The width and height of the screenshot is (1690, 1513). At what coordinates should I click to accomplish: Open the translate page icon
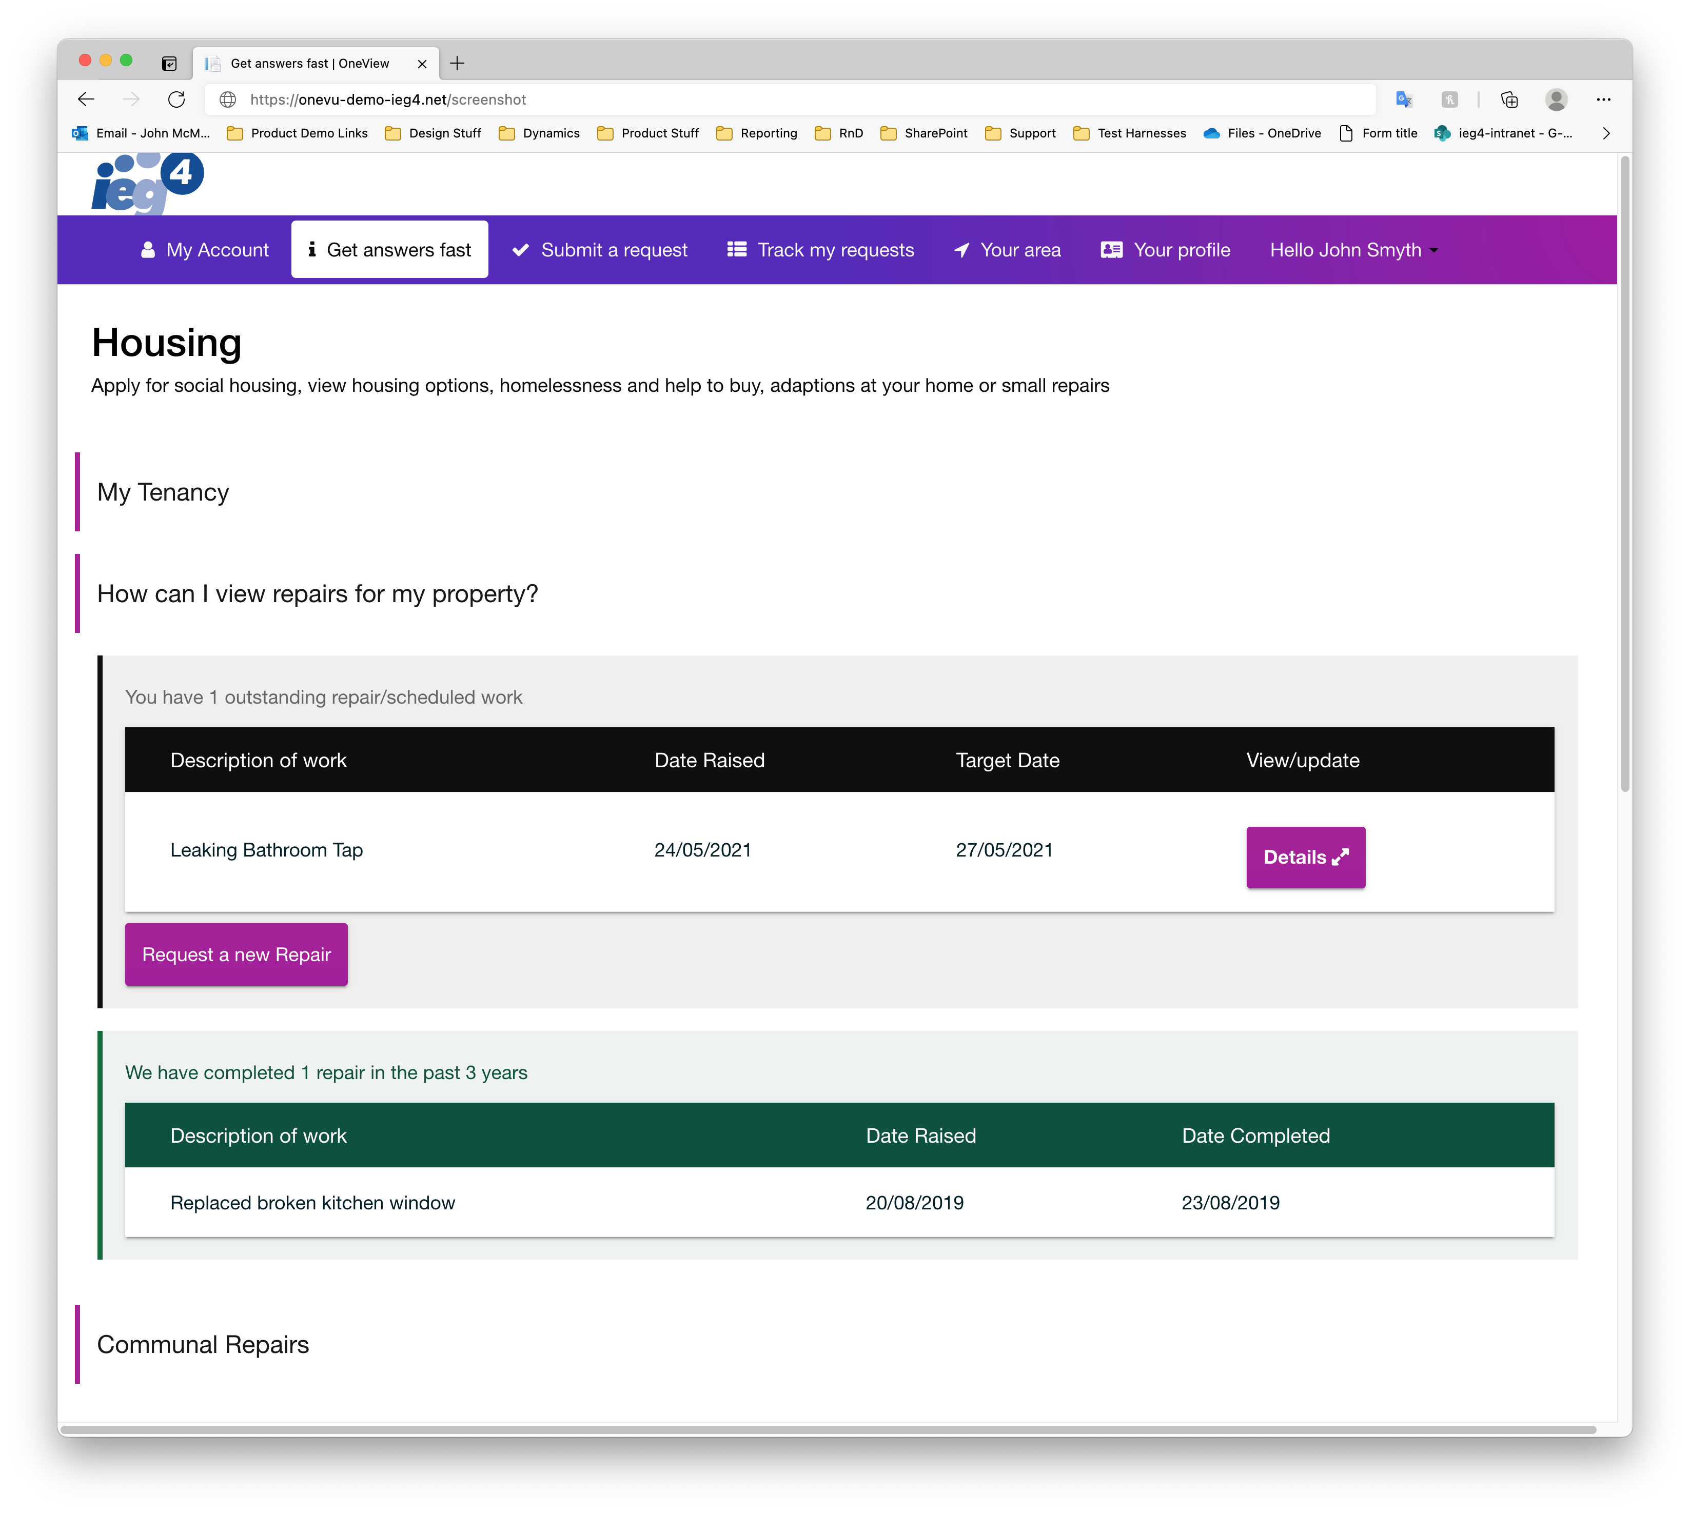tap(1404, 100)
